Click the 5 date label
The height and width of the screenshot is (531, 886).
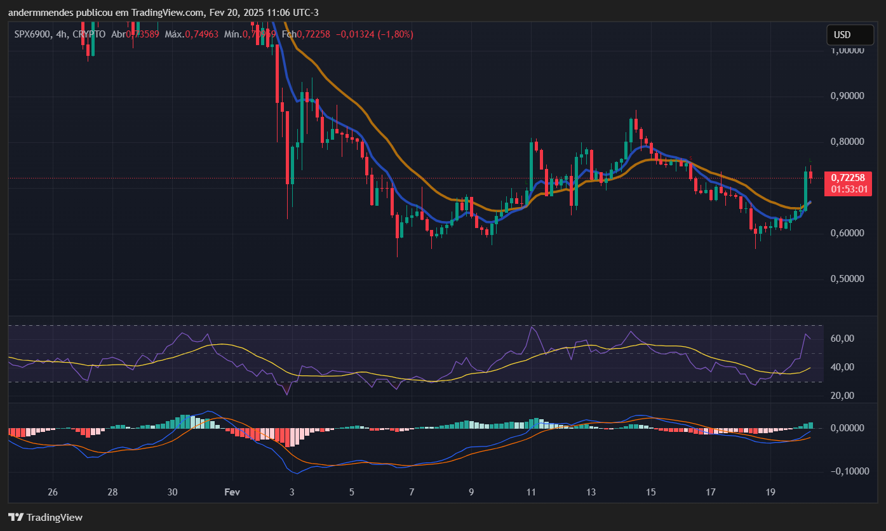(352, 492)
